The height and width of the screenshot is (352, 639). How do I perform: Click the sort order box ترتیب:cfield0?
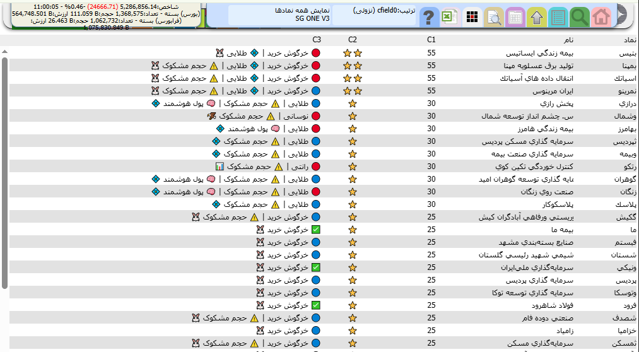tap(374, 16)
